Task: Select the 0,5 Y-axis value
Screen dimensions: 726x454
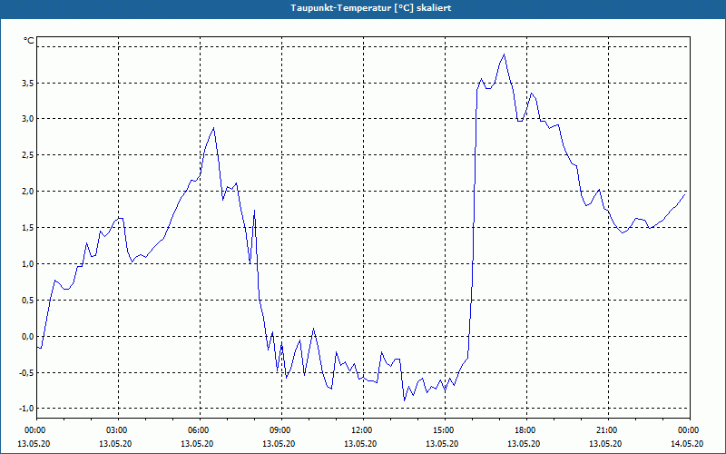Action: (28, 300)
